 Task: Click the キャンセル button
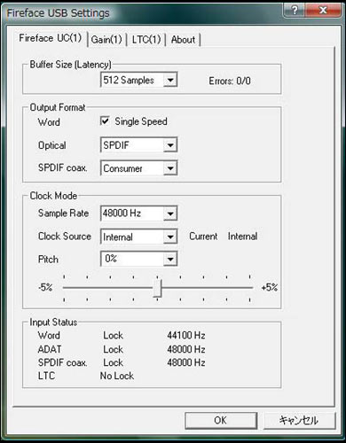(x=299, y=420)
